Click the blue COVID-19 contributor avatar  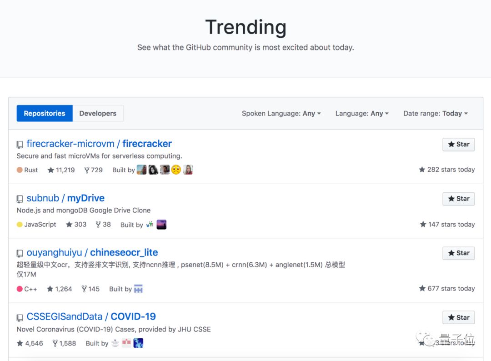tap(138, 343)
